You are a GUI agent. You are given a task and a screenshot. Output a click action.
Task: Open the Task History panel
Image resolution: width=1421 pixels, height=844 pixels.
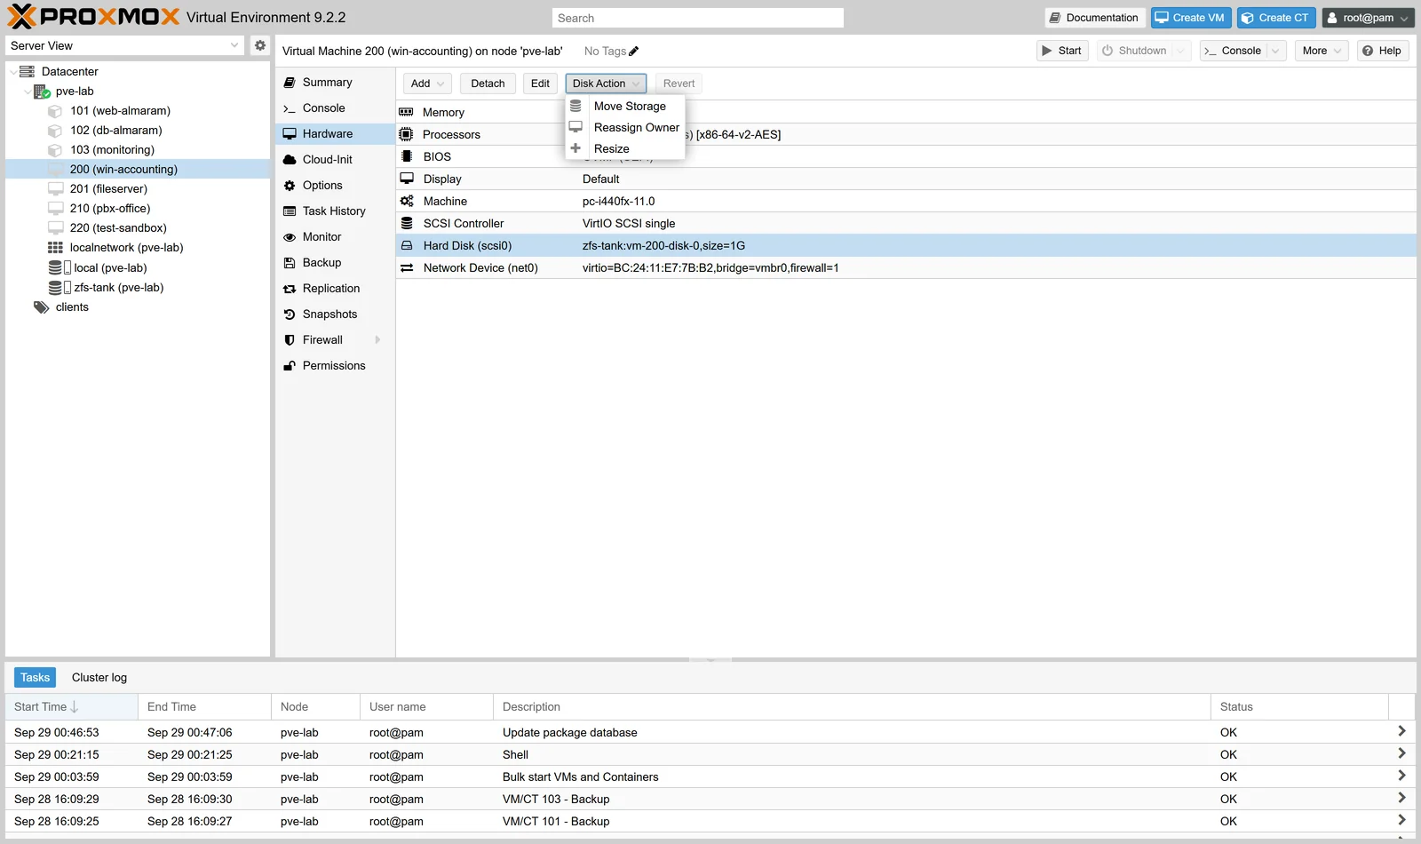point(335,211)
